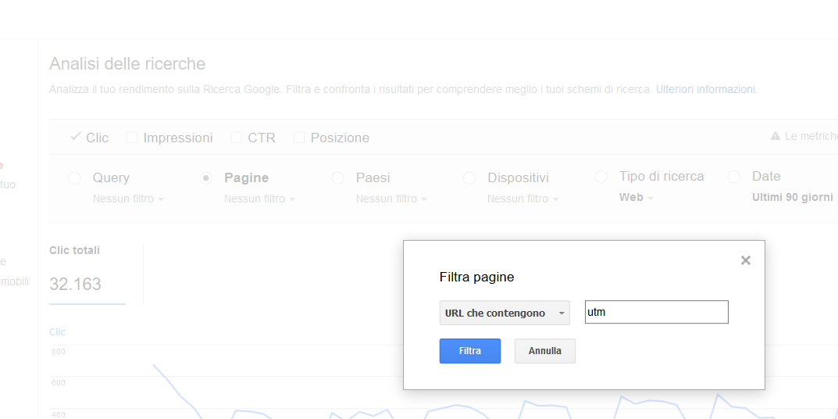Click the filter text field containing utm

coord(656,312)
